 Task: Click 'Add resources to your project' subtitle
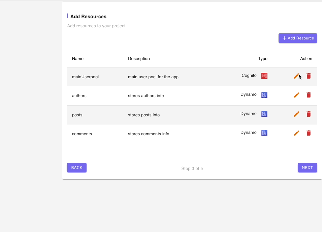(x=96, y=26)
